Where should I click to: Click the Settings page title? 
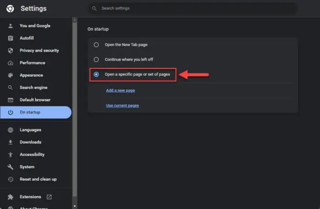click(x=33, y=9)
